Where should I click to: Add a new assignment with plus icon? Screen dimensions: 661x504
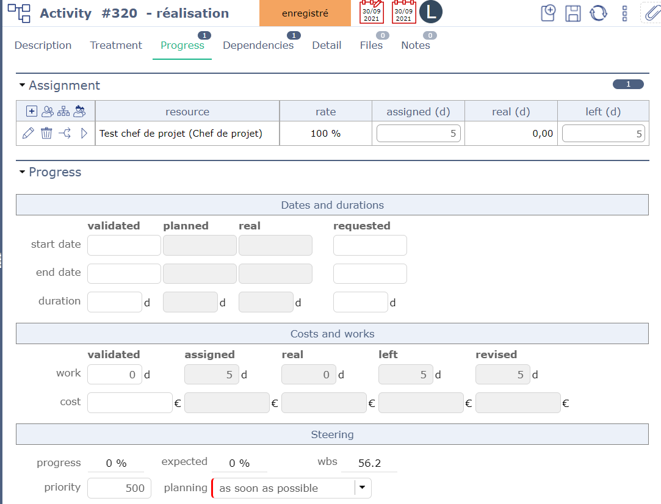click(x=32, y=111)
